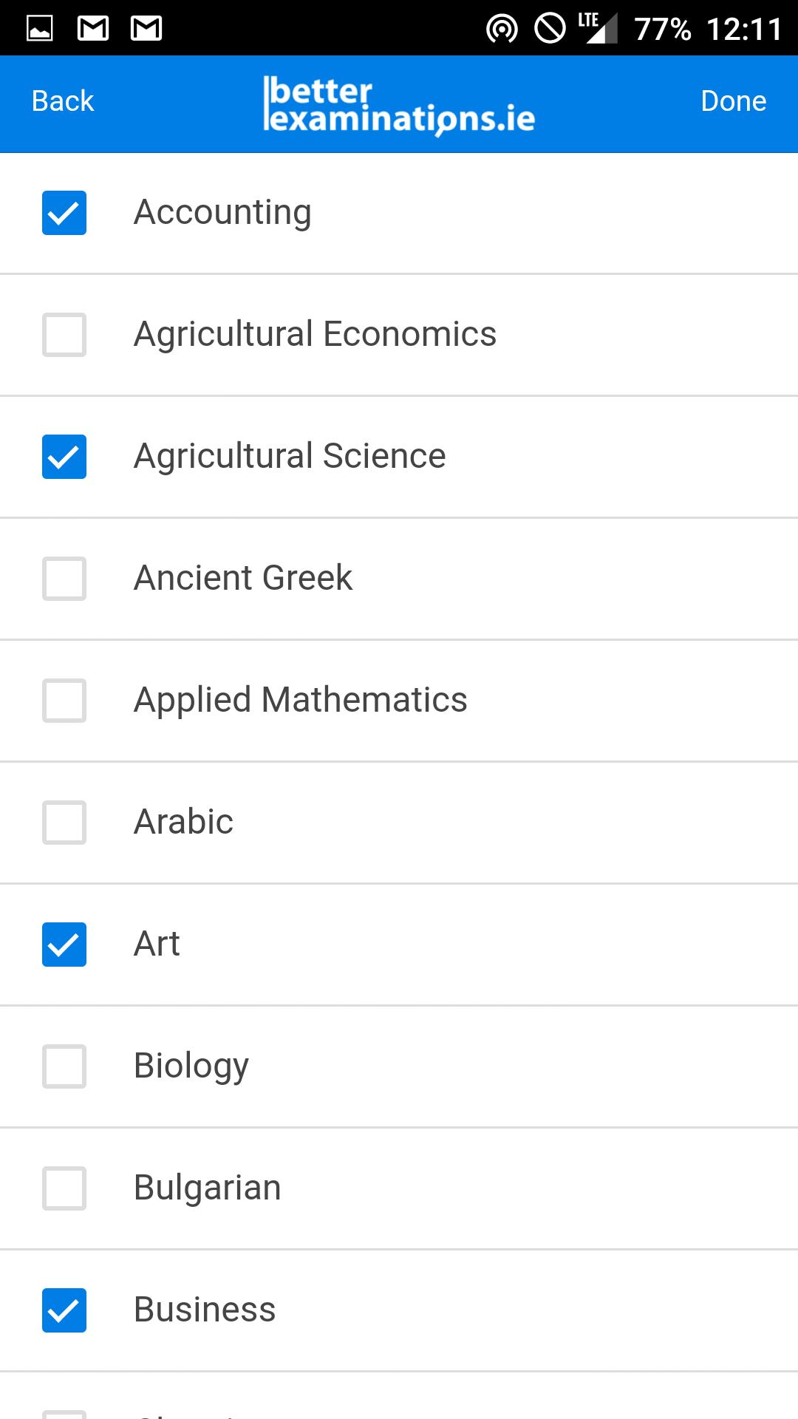Enable the Applied Mathematics checkbox
This screenshot has height=1419, width=798.
tap(64, 701)
